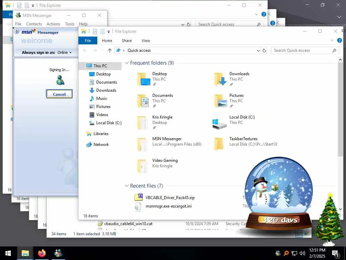Select the Local Disk (C:) drive icon in Frequent folders
Screen dimensions: 346x260
[x=219, y=124]
